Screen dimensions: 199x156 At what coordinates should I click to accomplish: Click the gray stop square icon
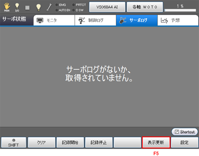27,8
